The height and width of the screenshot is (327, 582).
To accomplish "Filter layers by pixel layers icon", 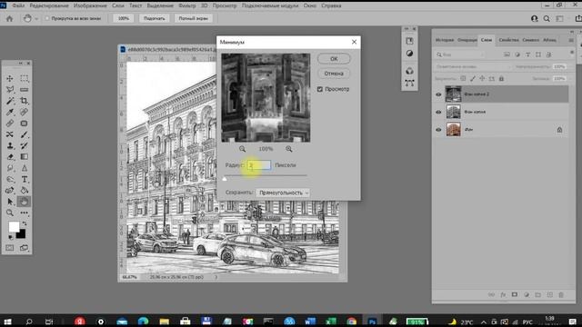I will (507, 54).
